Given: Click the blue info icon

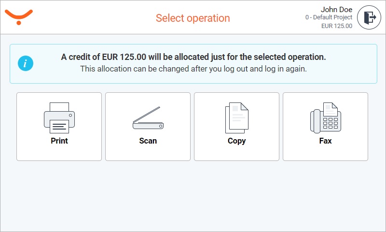Looking at the screenshot, I should pos(26,63).
